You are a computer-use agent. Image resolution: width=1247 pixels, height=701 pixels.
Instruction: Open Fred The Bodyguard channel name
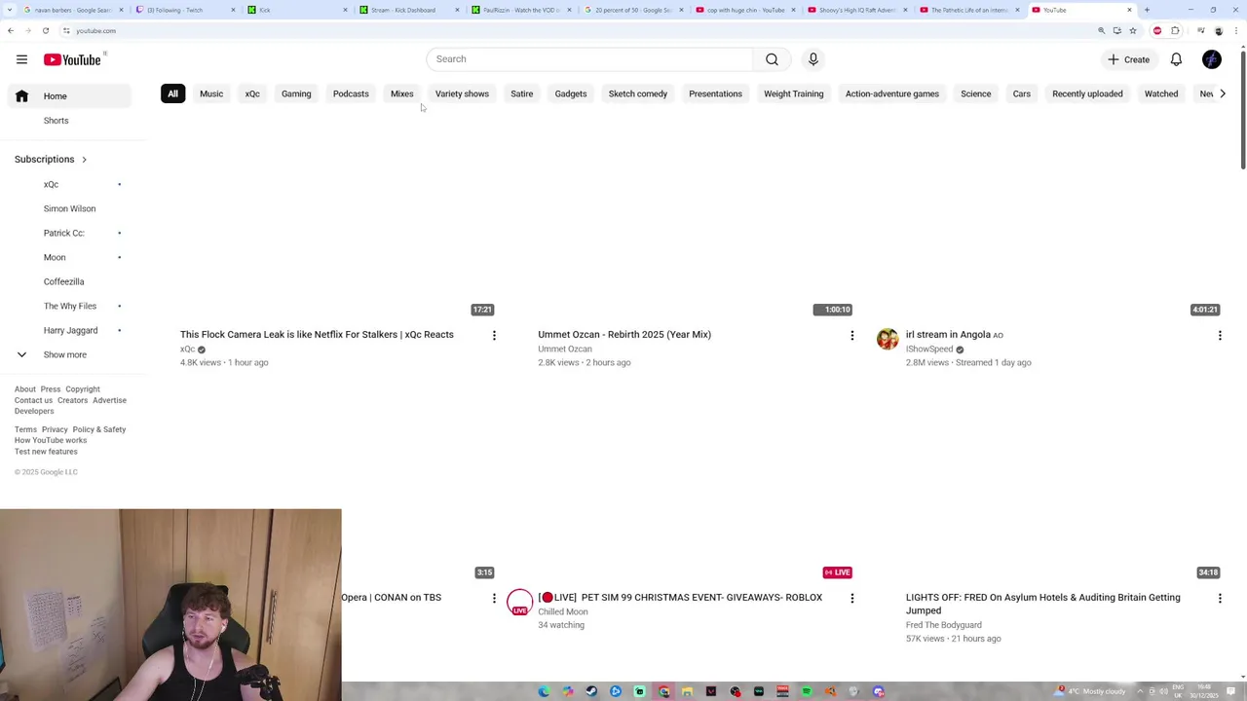point(944,625)
